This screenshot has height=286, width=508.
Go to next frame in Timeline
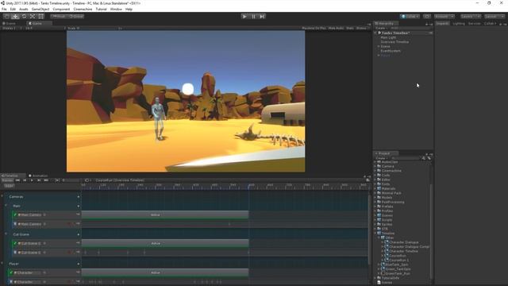point(39,180)
